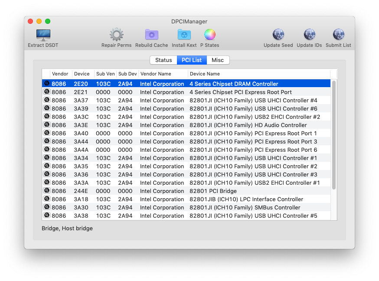
Task: Open the Misc tab
Action: tap(217, 60)
